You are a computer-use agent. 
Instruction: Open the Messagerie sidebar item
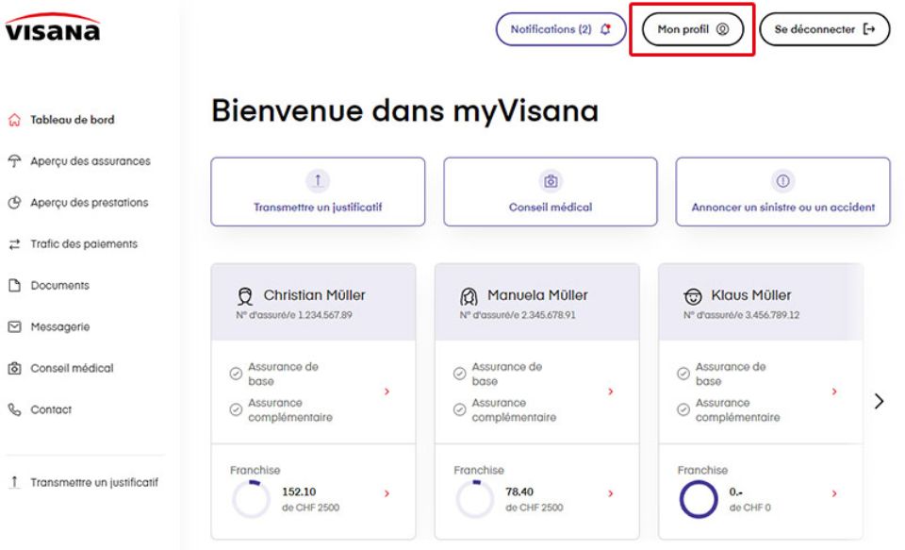click(x=60, y=327)
